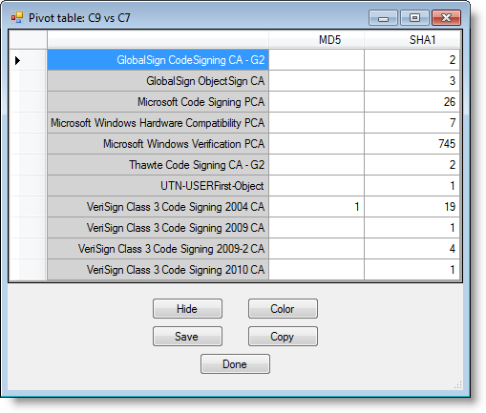Select the UTN-USERFirst-Object row label
486x413 pixels.
click(x=158, y=186)
